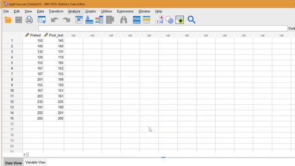
Task: Open the Variables info icon
Action: pyautogui.click(x=99, y=20)
